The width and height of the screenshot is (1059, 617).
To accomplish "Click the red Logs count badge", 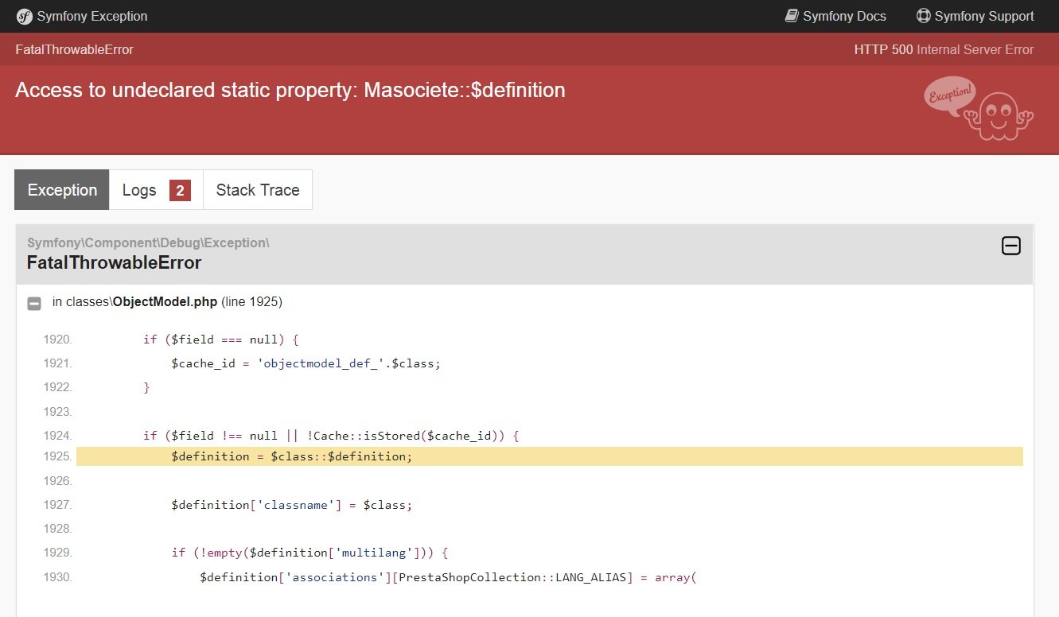I will click(180, 190).
